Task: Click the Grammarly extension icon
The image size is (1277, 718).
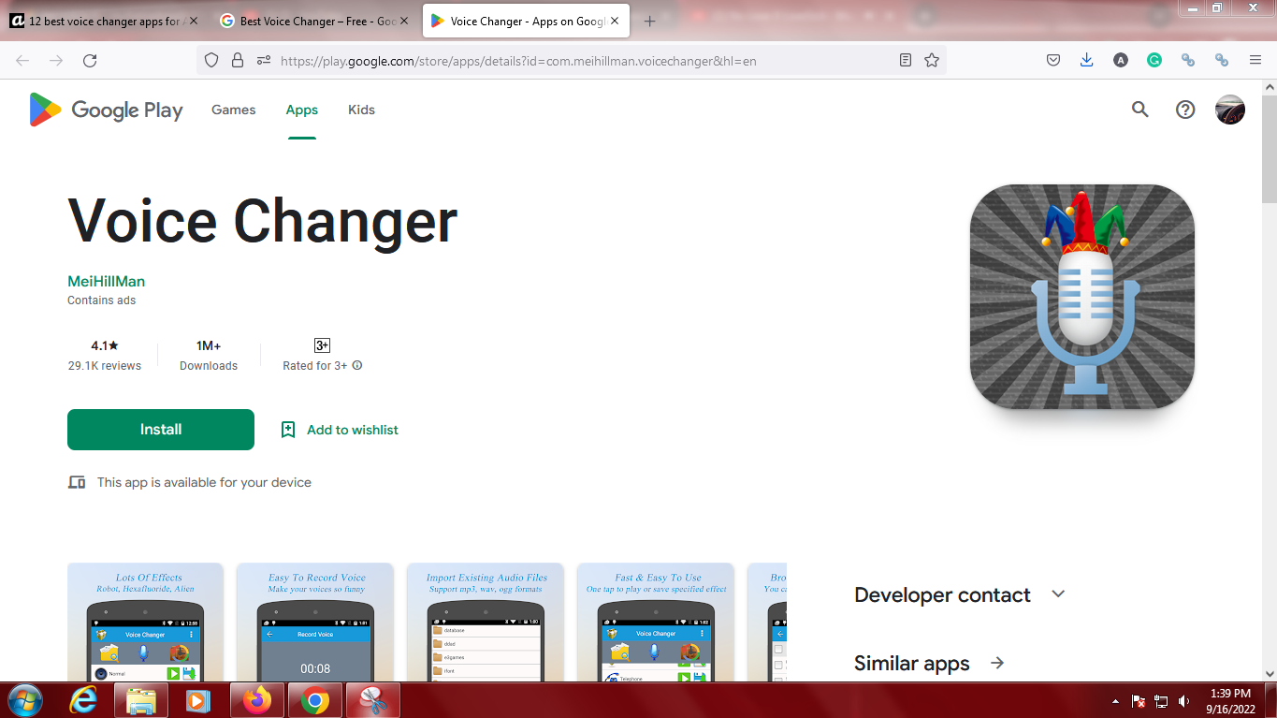Action: coord(1154,60)
